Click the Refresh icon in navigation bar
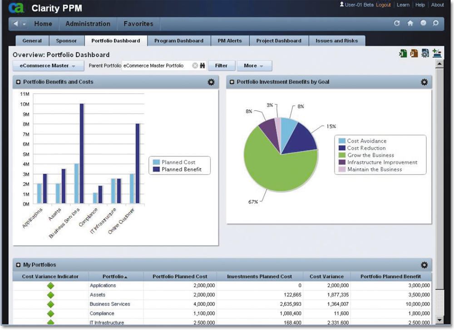Viewport: 454px width, 330px height. [397, 24]
